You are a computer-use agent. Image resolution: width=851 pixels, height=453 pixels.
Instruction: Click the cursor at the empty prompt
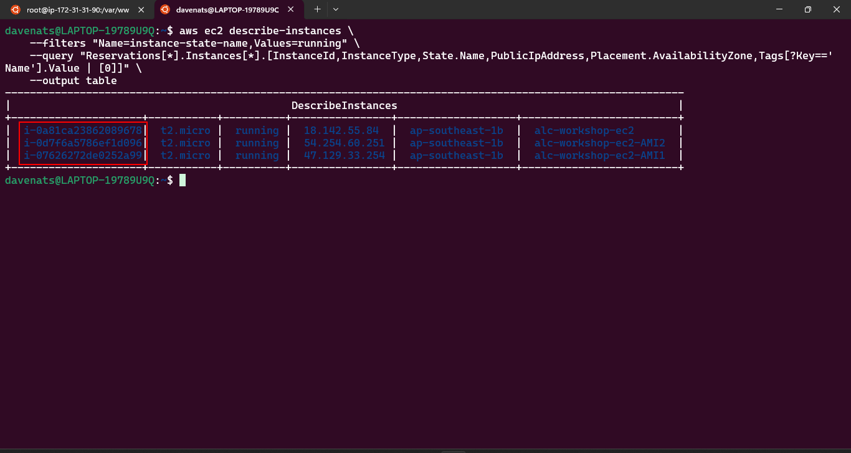coord(183,181)
